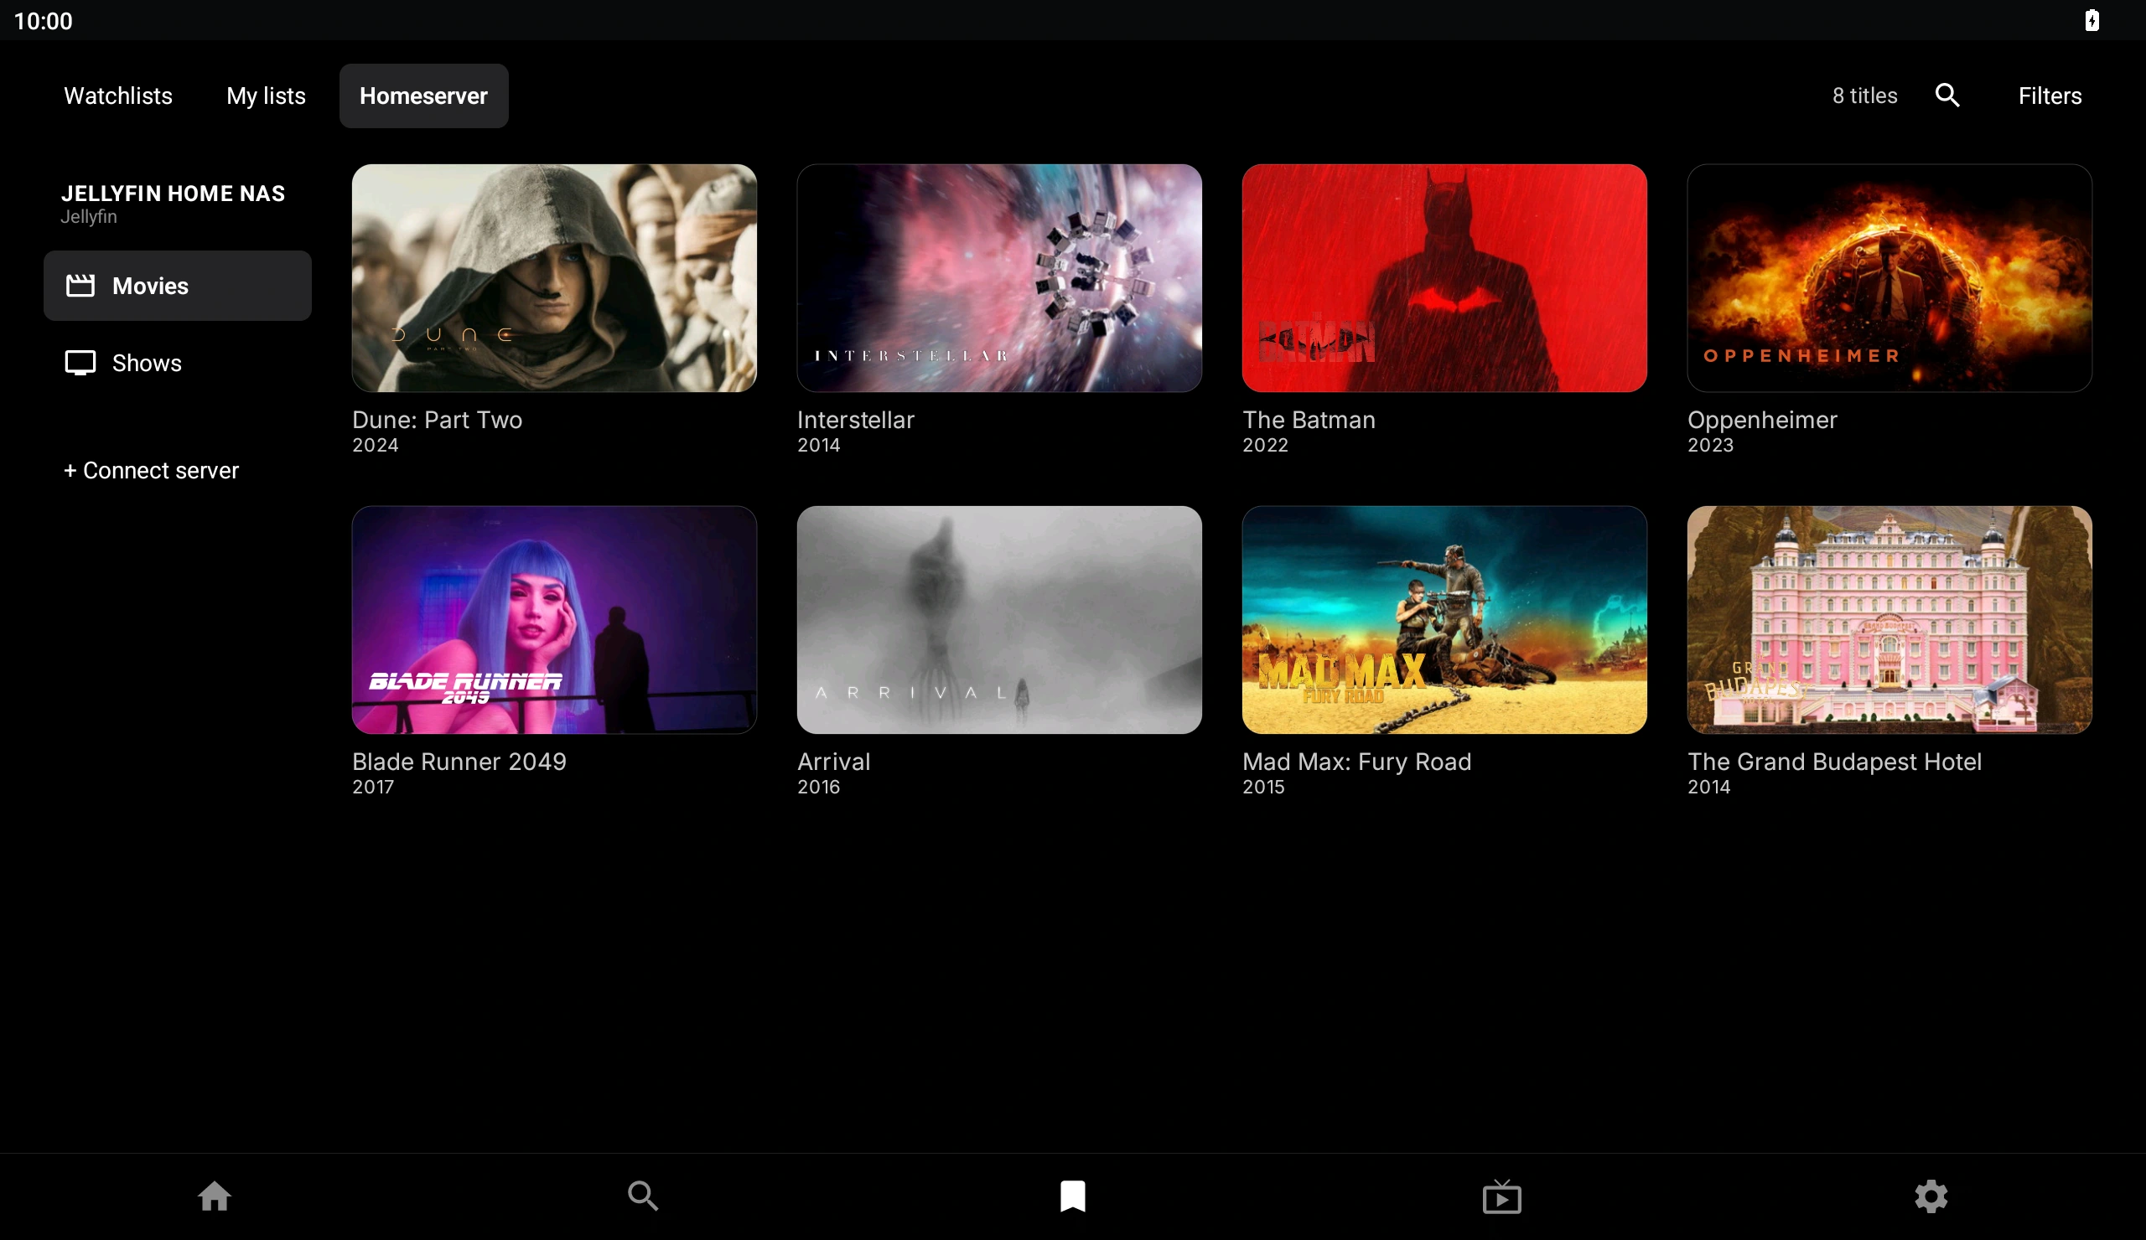
Task: Click the 'Oppenheimer' title text
Action: (x=1762, y=420)
